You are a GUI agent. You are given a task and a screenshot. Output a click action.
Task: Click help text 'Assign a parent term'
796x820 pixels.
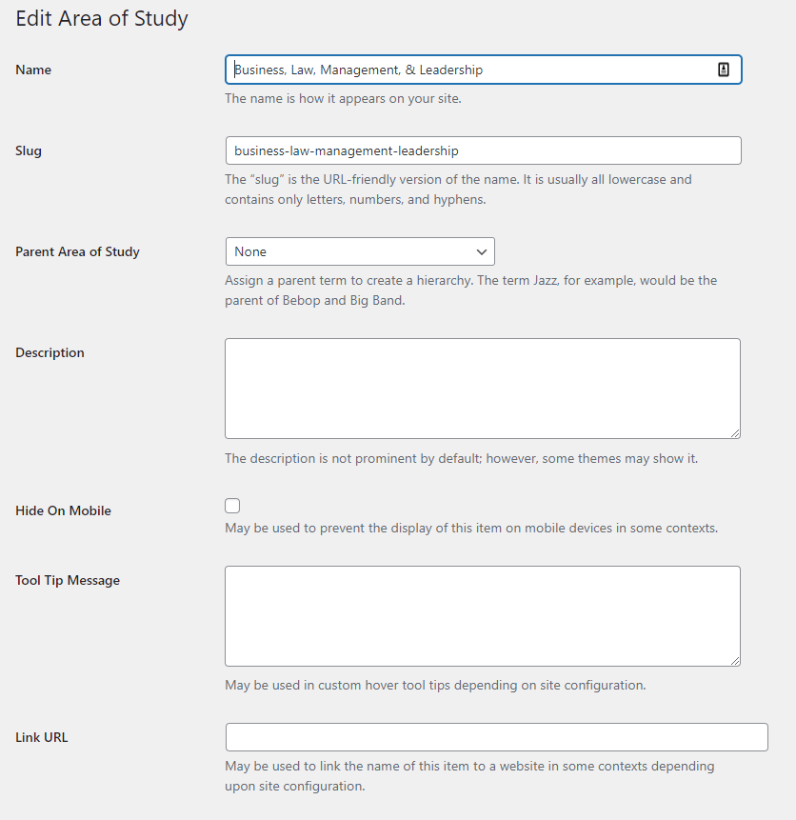[470, 290]
